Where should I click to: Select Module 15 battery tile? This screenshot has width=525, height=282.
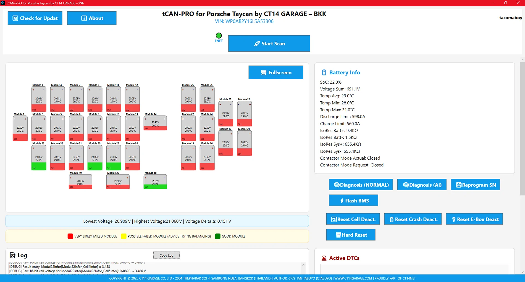click(188, 158)
